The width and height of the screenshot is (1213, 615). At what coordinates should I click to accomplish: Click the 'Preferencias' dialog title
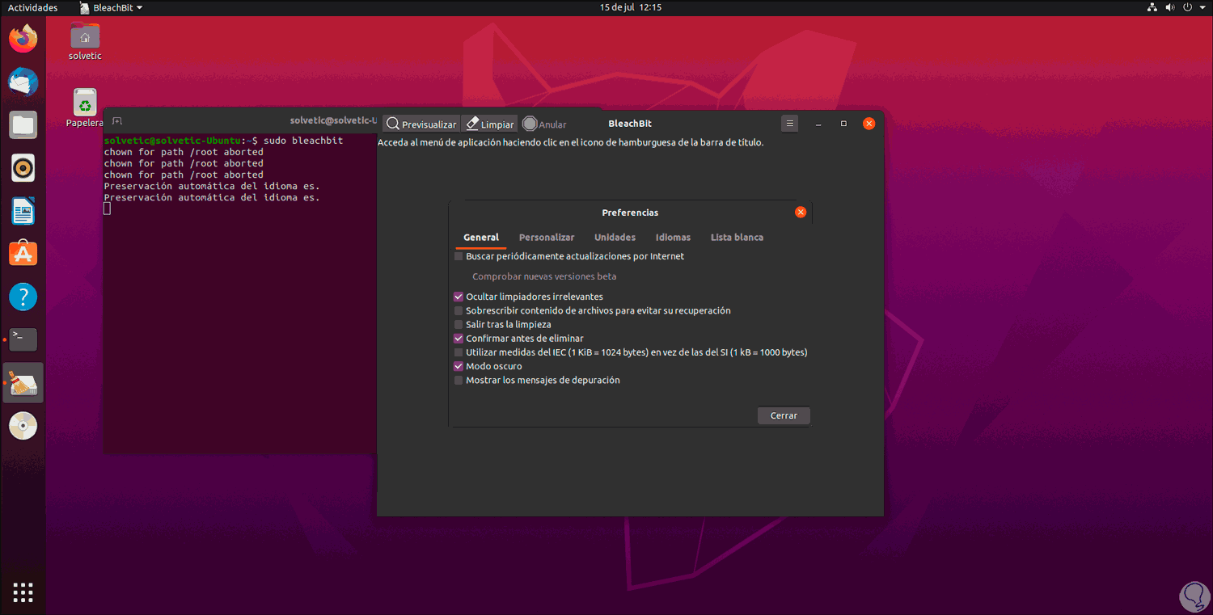tap(630, 213)
